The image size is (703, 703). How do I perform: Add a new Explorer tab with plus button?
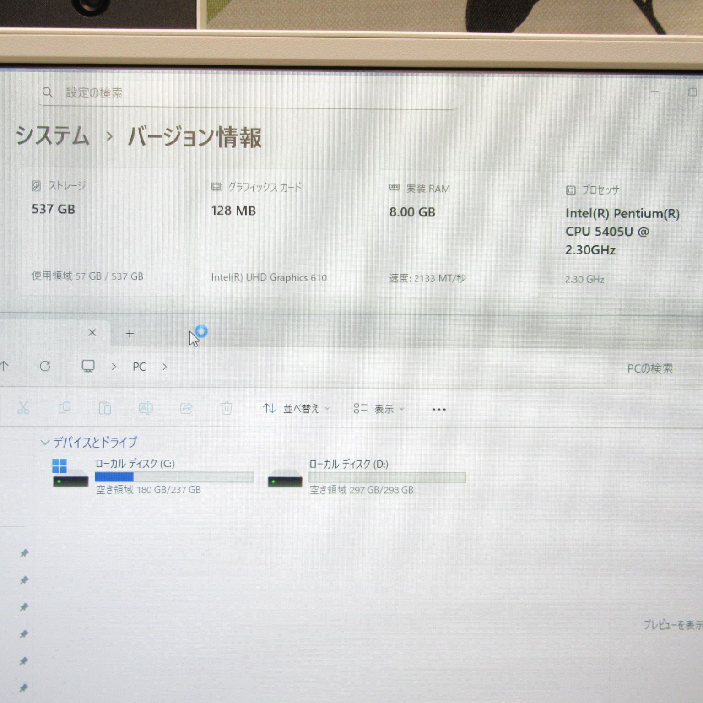130,334
